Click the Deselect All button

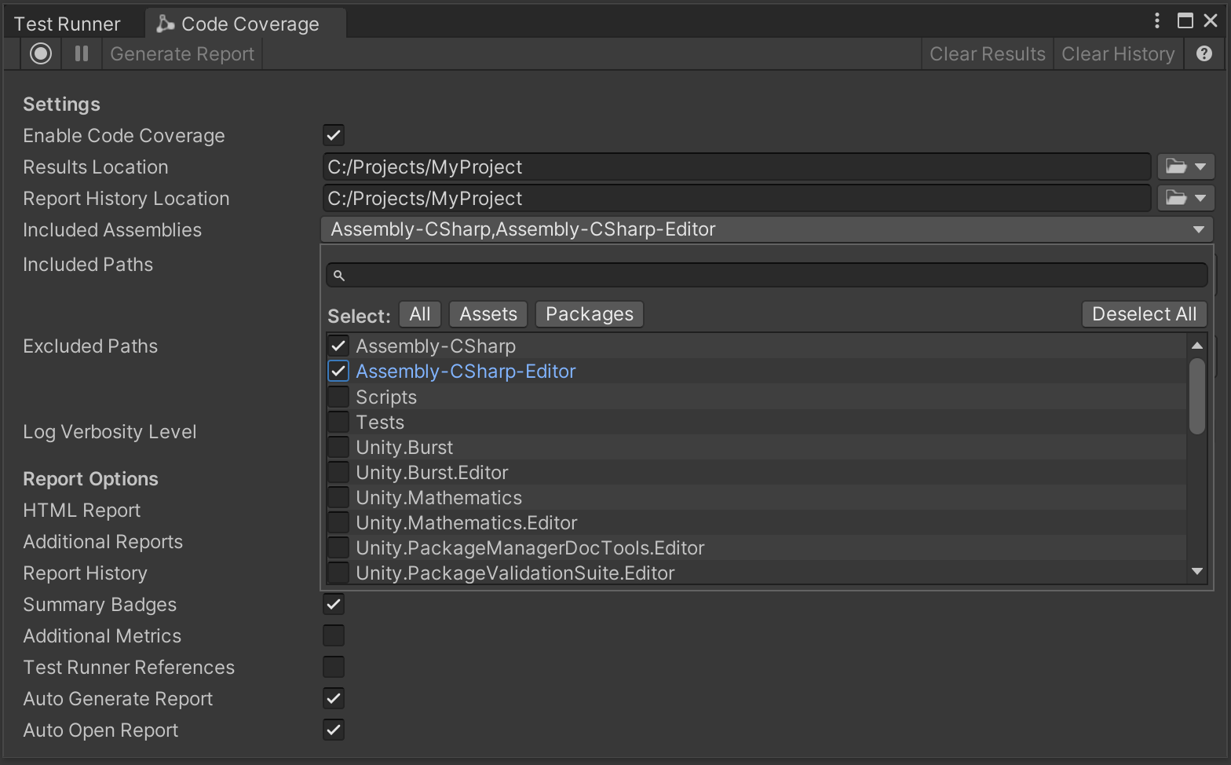click(x=1143, y=314)
